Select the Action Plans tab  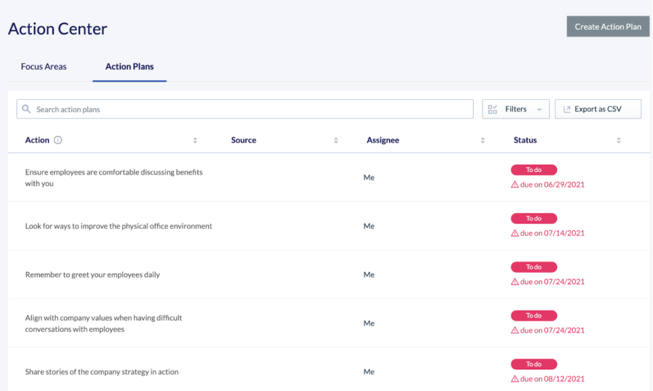pyautogui.click(x=130, y=67)
